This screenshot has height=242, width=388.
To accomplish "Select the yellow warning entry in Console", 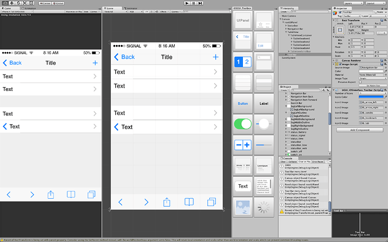I will (304, 211).
